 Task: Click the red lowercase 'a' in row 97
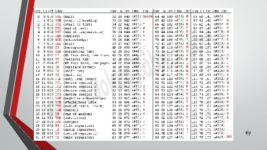228,20
